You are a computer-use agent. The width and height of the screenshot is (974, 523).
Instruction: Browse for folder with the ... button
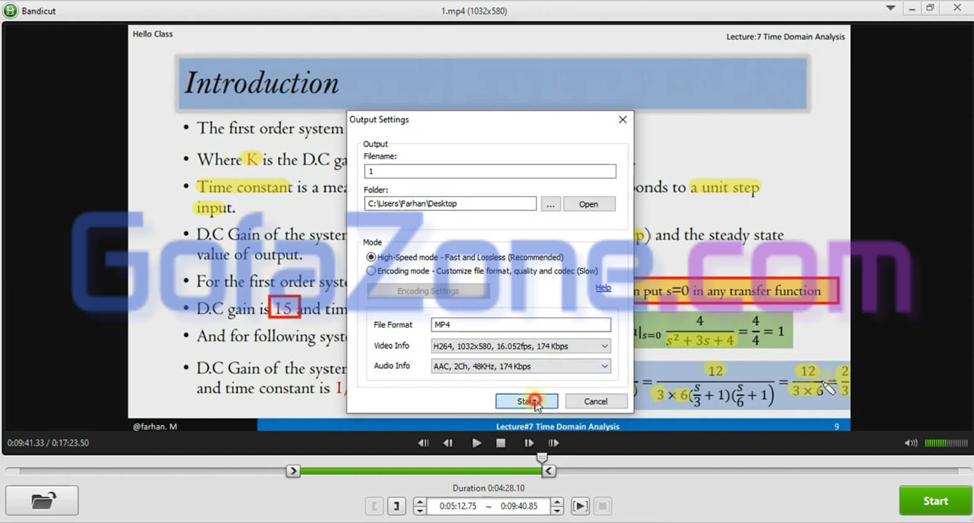550,204
